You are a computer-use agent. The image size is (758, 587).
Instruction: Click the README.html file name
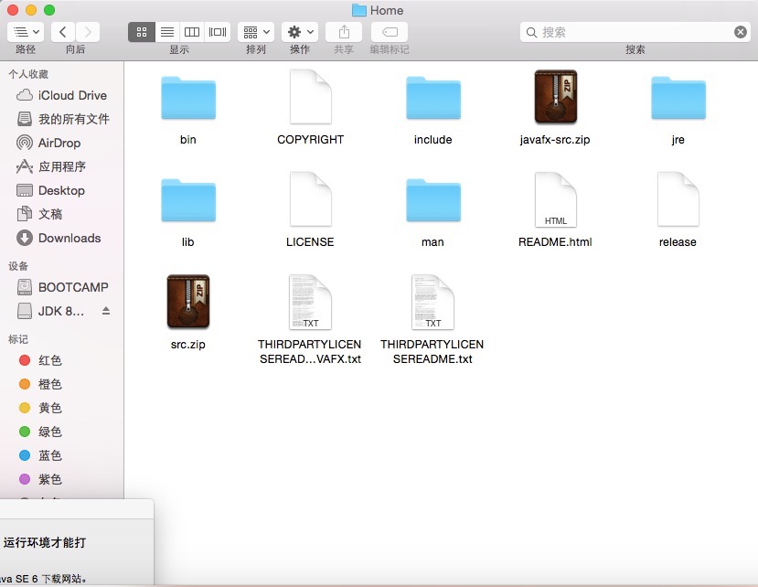555,241
